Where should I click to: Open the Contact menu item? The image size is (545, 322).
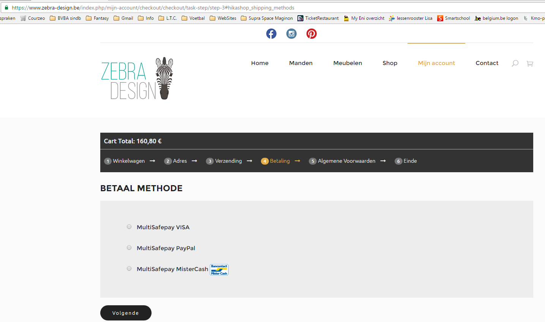[x=487, y=63]
